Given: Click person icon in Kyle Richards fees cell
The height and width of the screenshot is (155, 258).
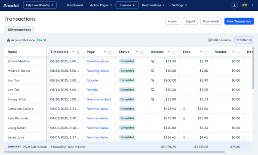Looking at the screenshot, I should [184, 119].
